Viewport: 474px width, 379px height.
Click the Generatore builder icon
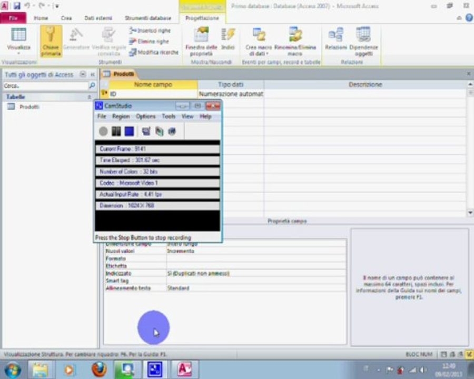[x=76, y=38]
